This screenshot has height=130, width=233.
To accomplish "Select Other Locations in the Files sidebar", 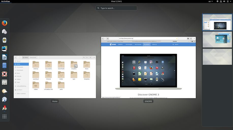I will (21, 94).
